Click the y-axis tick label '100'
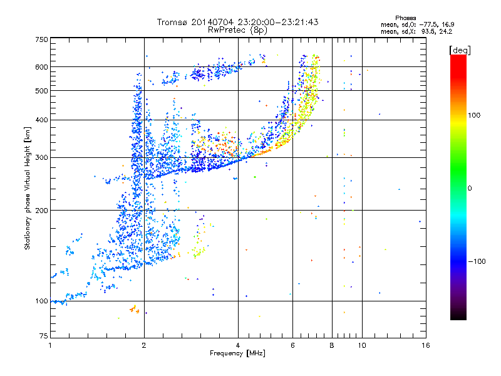501x376 pixels. click(41, 301)
